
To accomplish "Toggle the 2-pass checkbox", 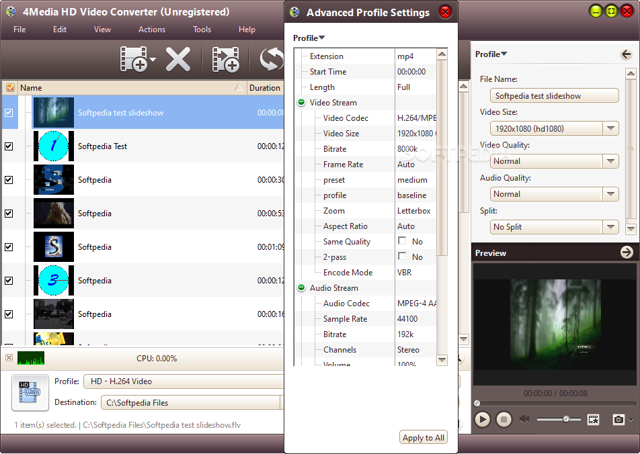I will (402, 256).
